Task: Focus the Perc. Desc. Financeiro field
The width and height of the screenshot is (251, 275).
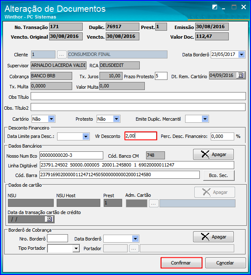Action: pos(222,136)
